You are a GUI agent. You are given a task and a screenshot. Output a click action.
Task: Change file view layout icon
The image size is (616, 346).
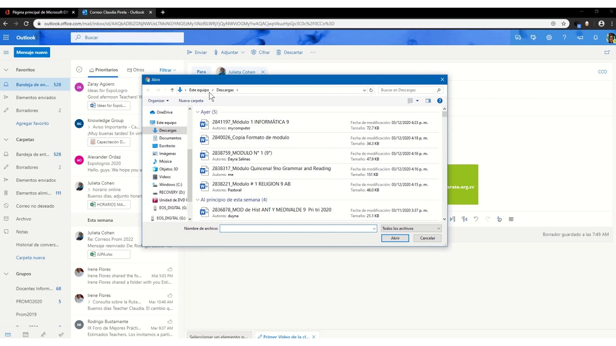[411, 100]
